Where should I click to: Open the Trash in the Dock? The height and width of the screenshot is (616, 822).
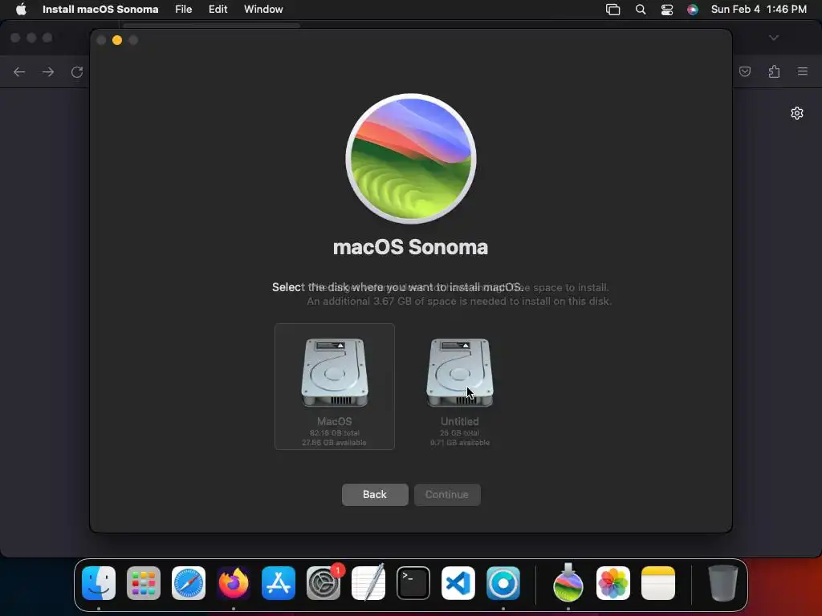[723, 583]
